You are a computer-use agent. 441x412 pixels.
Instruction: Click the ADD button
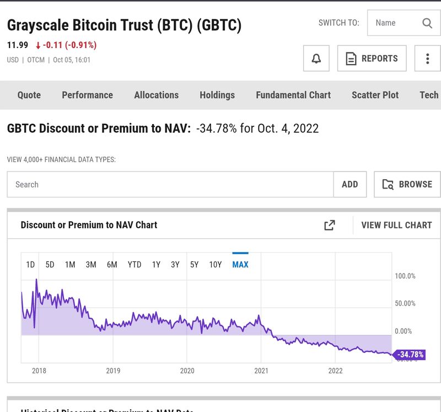pos(350,184)
